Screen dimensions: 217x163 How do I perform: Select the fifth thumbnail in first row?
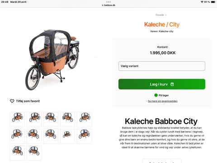coord(84,119)
